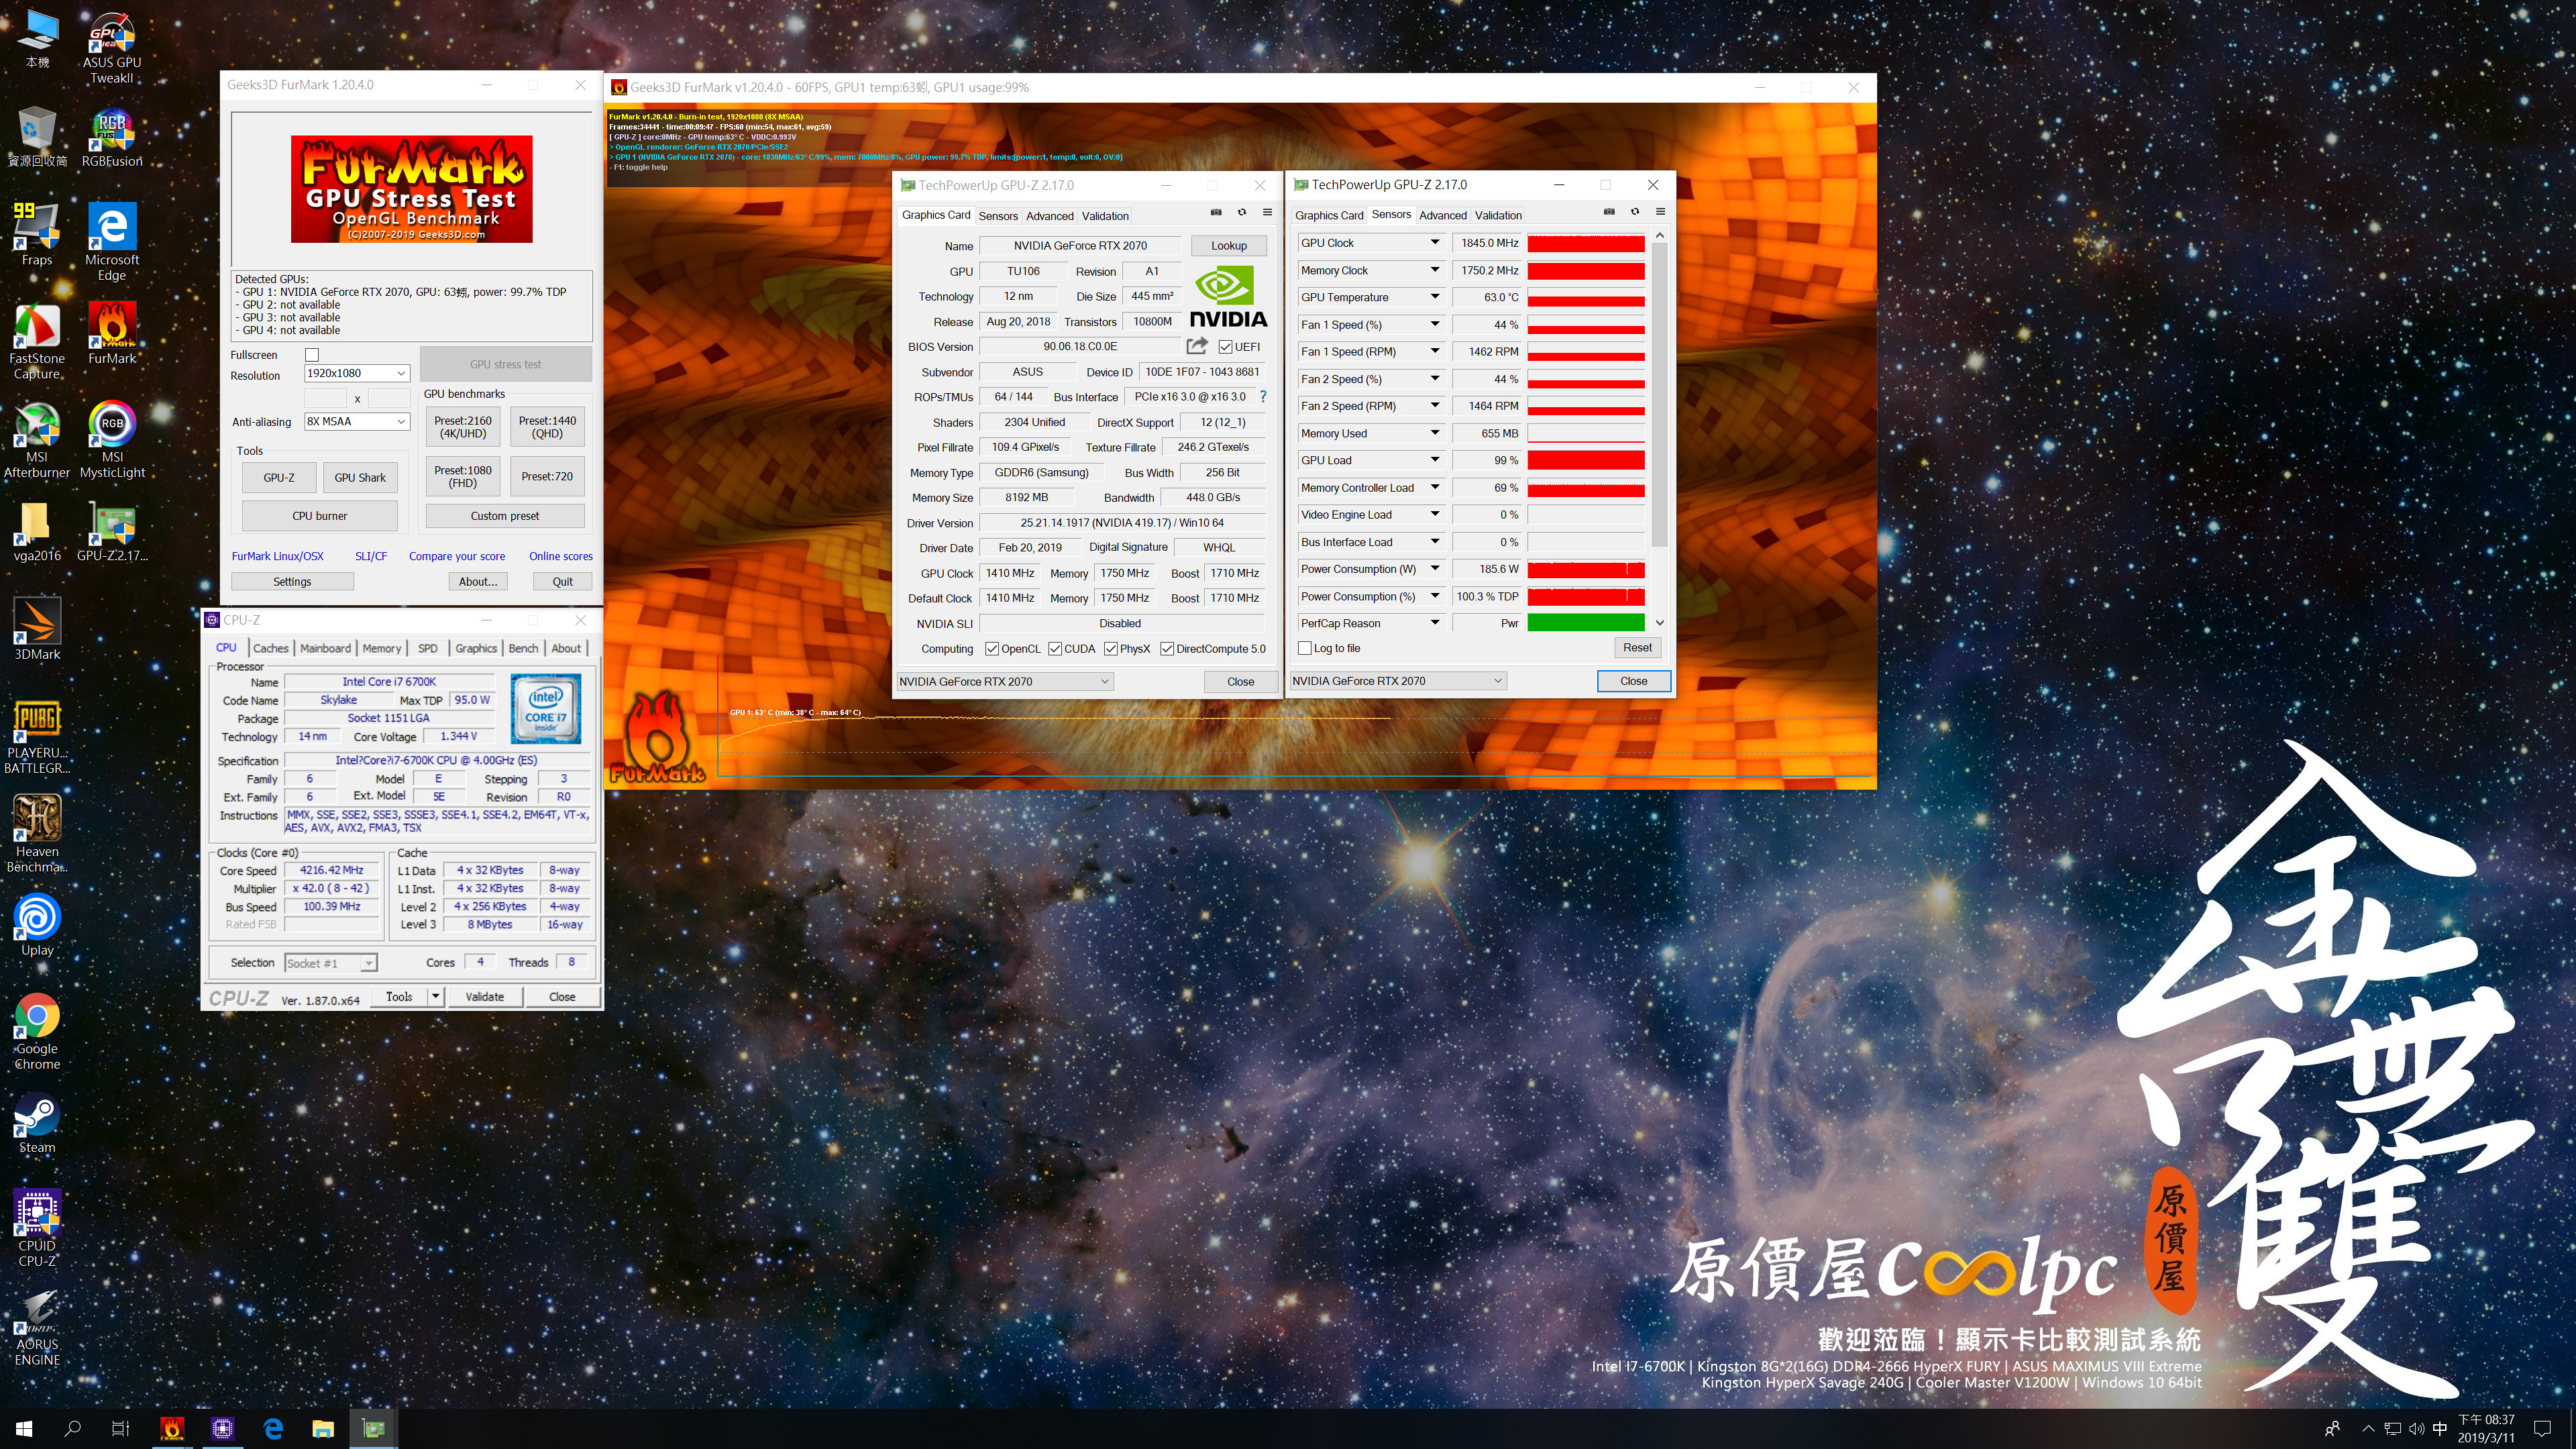Open CPUID CPU-Z desktop shortcut
Image resolution: width=2576 pixels, height=1449 pixels.
click(x=37, y=1229)
